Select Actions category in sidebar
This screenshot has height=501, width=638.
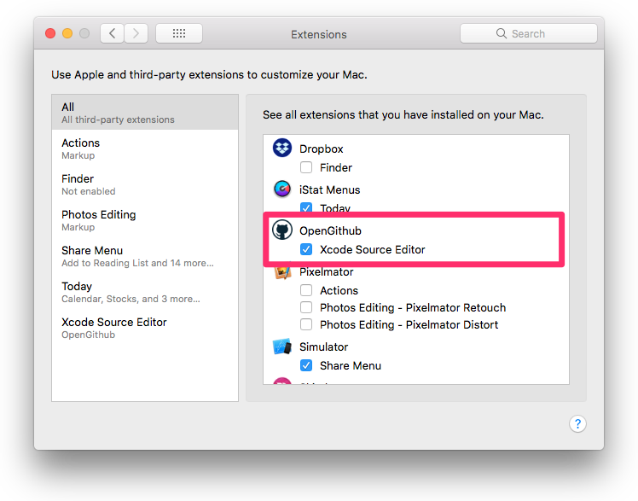pos(145,149)
